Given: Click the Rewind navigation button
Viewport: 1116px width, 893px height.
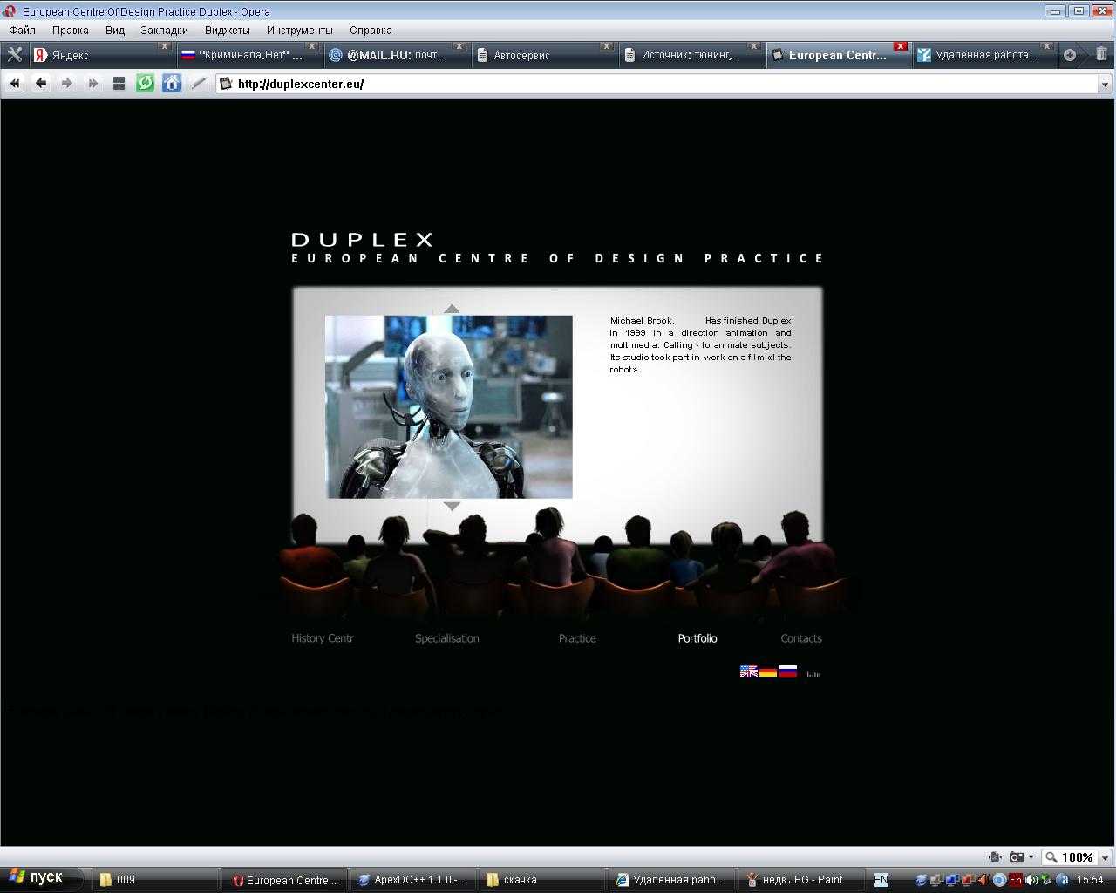Looking at the screenshot, I should click(15, 84).
